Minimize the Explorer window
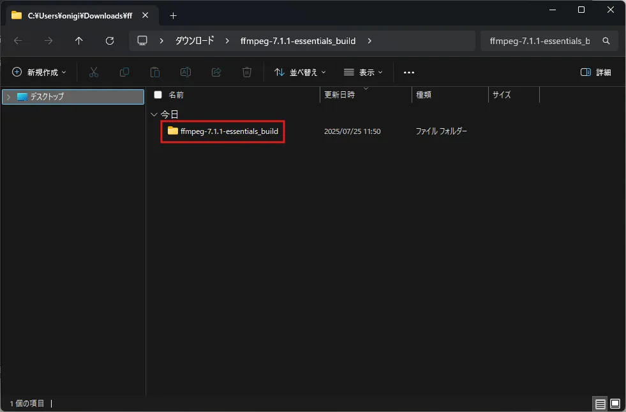The height and width of the screenshot is (412, 626). click(x=553, y=10)
